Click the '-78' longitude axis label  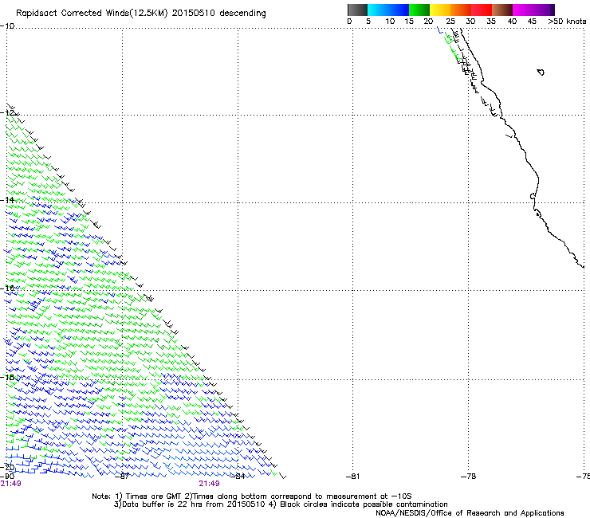pyautogui.click(x=469, y=477)
